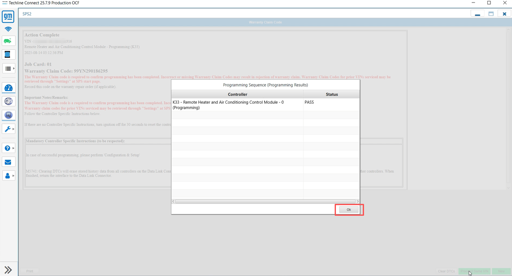Click the blue tablet device icon

tap(8, 55)
